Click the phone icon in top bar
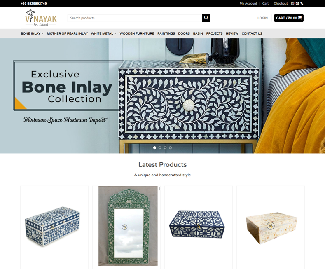325x269 pixels. point(302,3)
